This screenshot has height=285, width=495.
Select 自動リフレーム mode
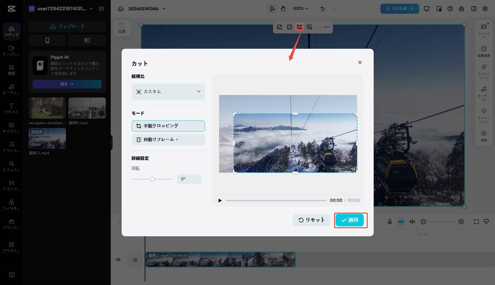(168, 140)
